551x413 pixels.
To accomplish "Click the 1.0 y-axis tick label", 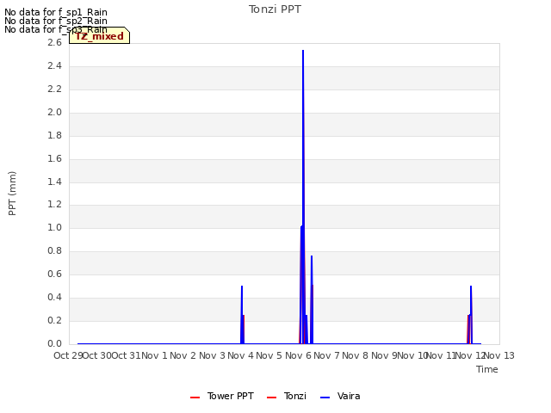I will point(54,227).
